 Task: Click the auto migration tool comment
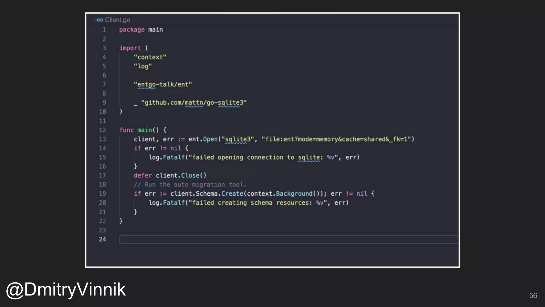pyautogui.click(x=190, y=184)
